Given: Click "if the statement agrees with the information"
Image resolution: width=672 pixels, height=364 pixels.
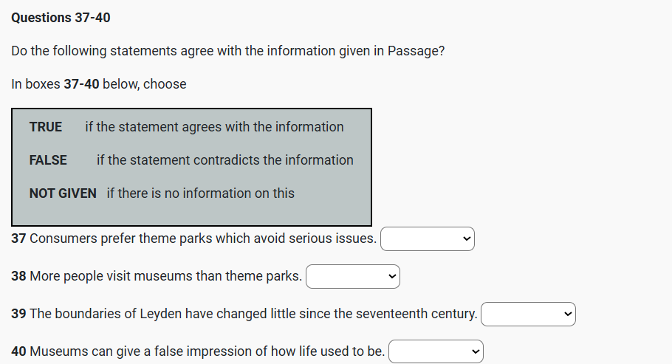Looking at the screenshot, I should pos(214,127).
